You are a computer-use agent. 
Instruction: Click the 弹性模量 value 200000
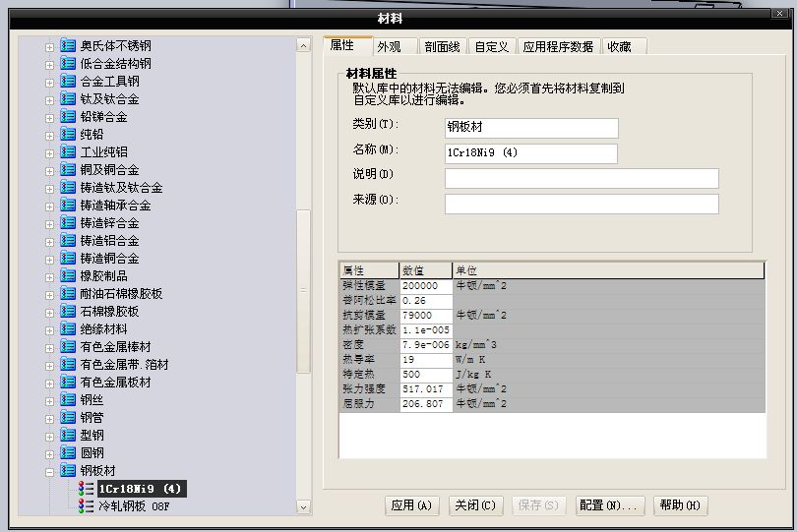(426, 286)
